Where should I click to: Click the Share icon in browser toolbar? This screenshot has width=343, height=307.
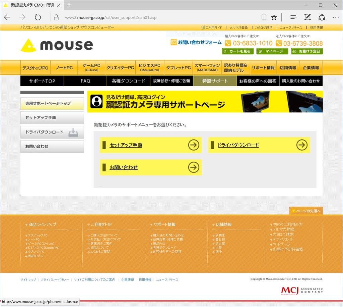point(322,17)
